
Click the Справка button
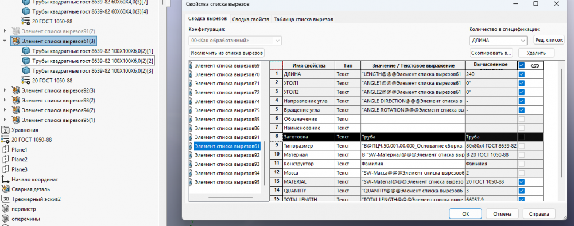(x=539, y=214)
